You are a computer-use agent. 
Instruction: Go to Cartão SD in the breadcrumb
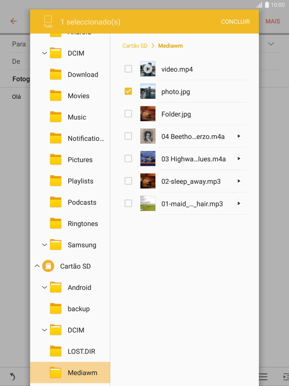pyautogui.click(x=135, y=46)
